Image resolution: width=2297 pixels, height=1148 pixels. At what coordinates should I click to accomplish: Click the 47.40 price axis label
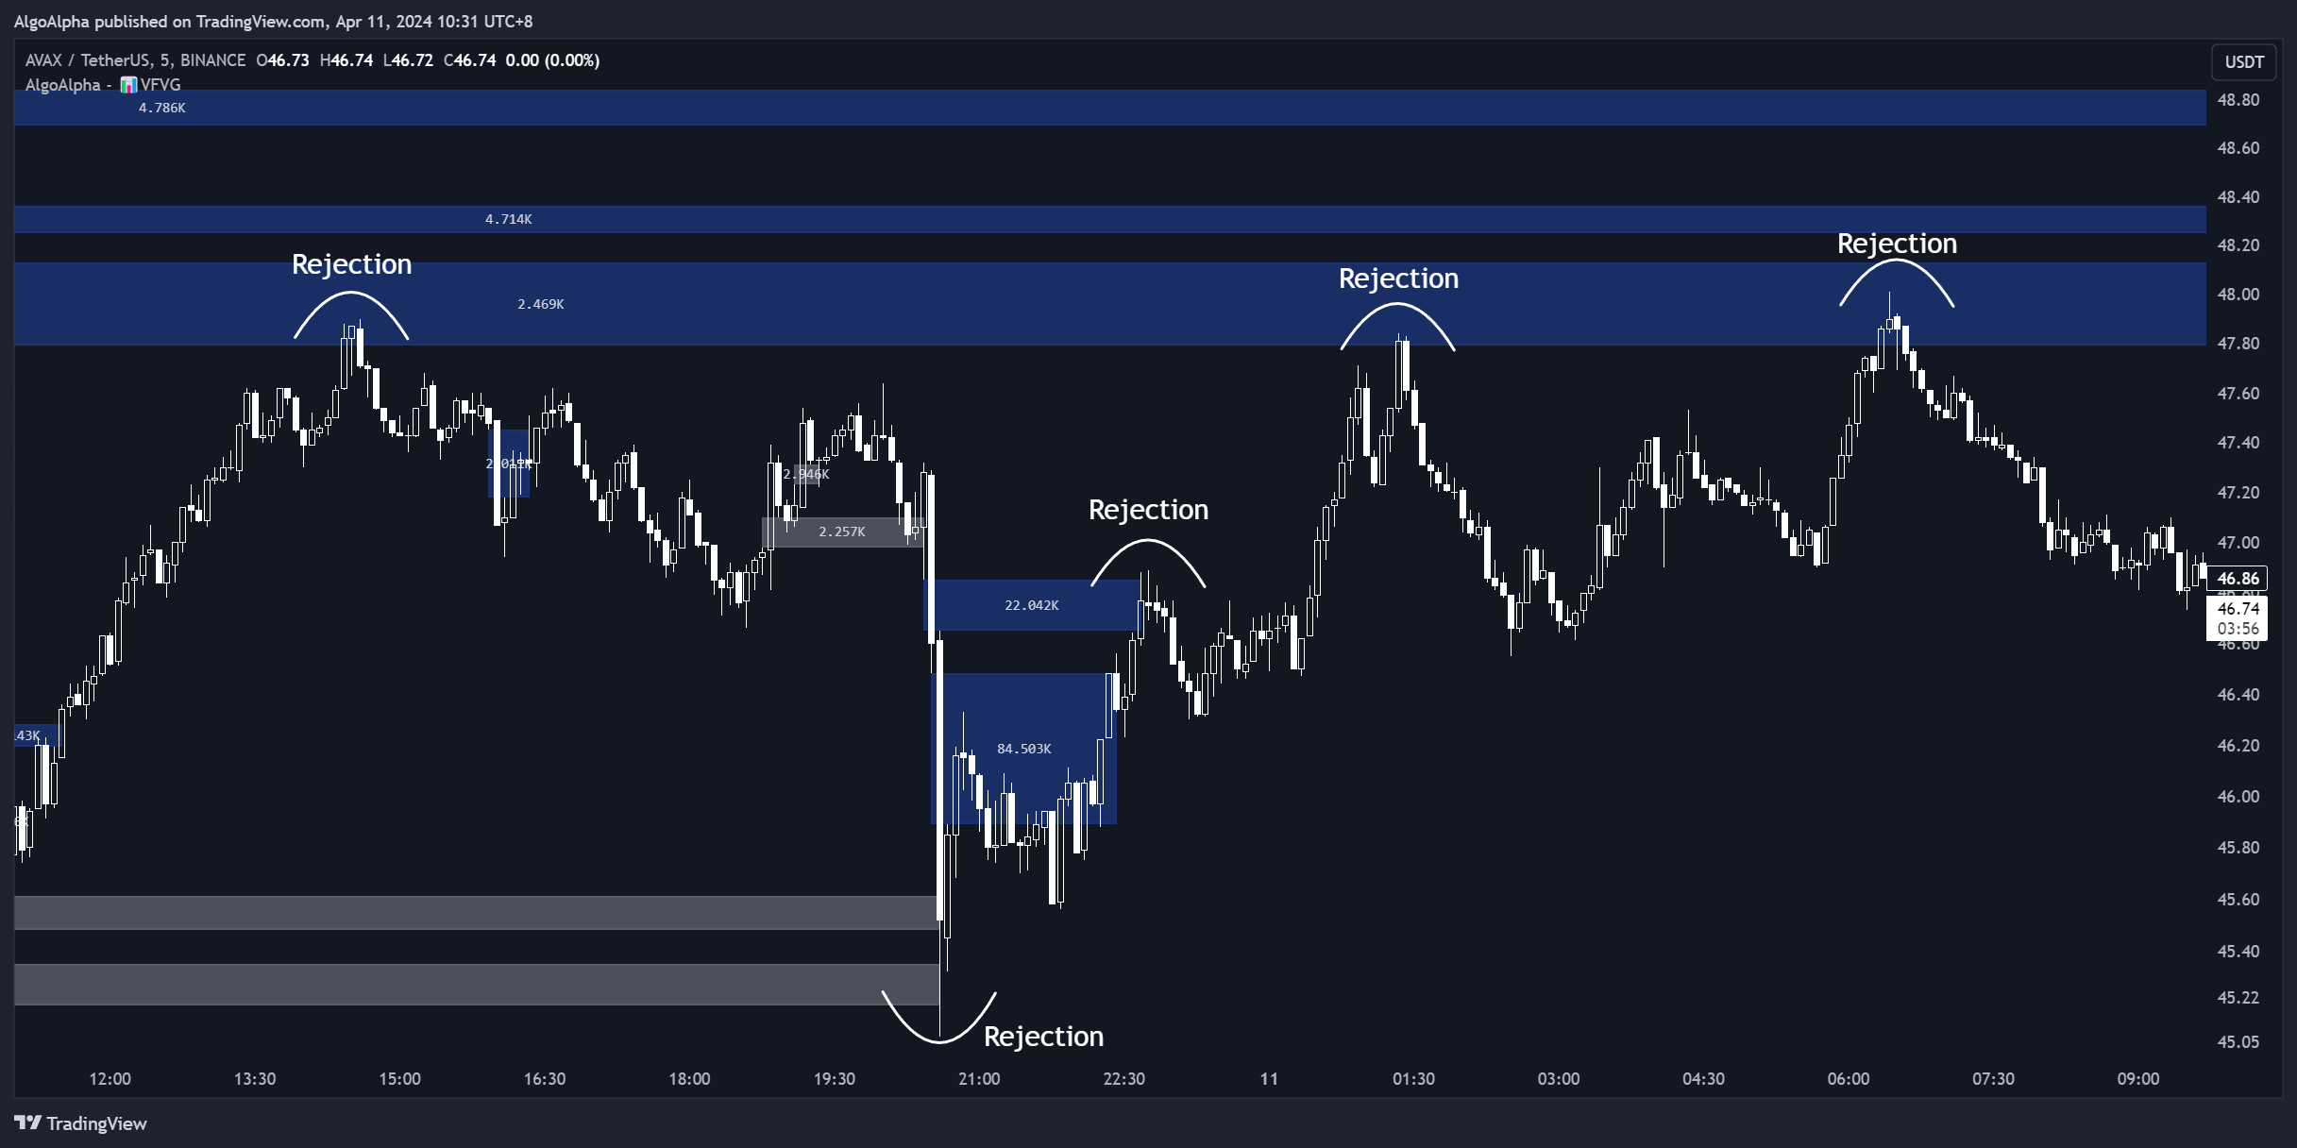point(2238,443)
